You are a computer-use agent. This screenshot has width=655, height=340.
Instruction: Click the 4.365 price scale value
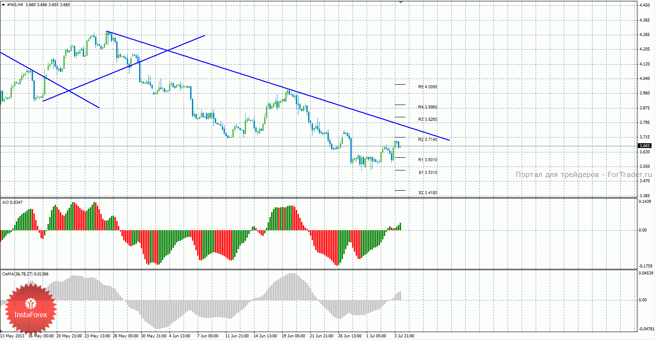[x=644, y=20]
